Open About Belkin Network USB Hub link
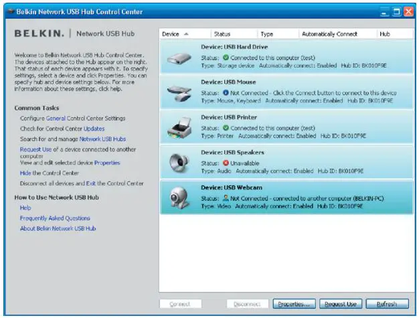The height and width of the screenshot is (318, 419). pos(58,228)
